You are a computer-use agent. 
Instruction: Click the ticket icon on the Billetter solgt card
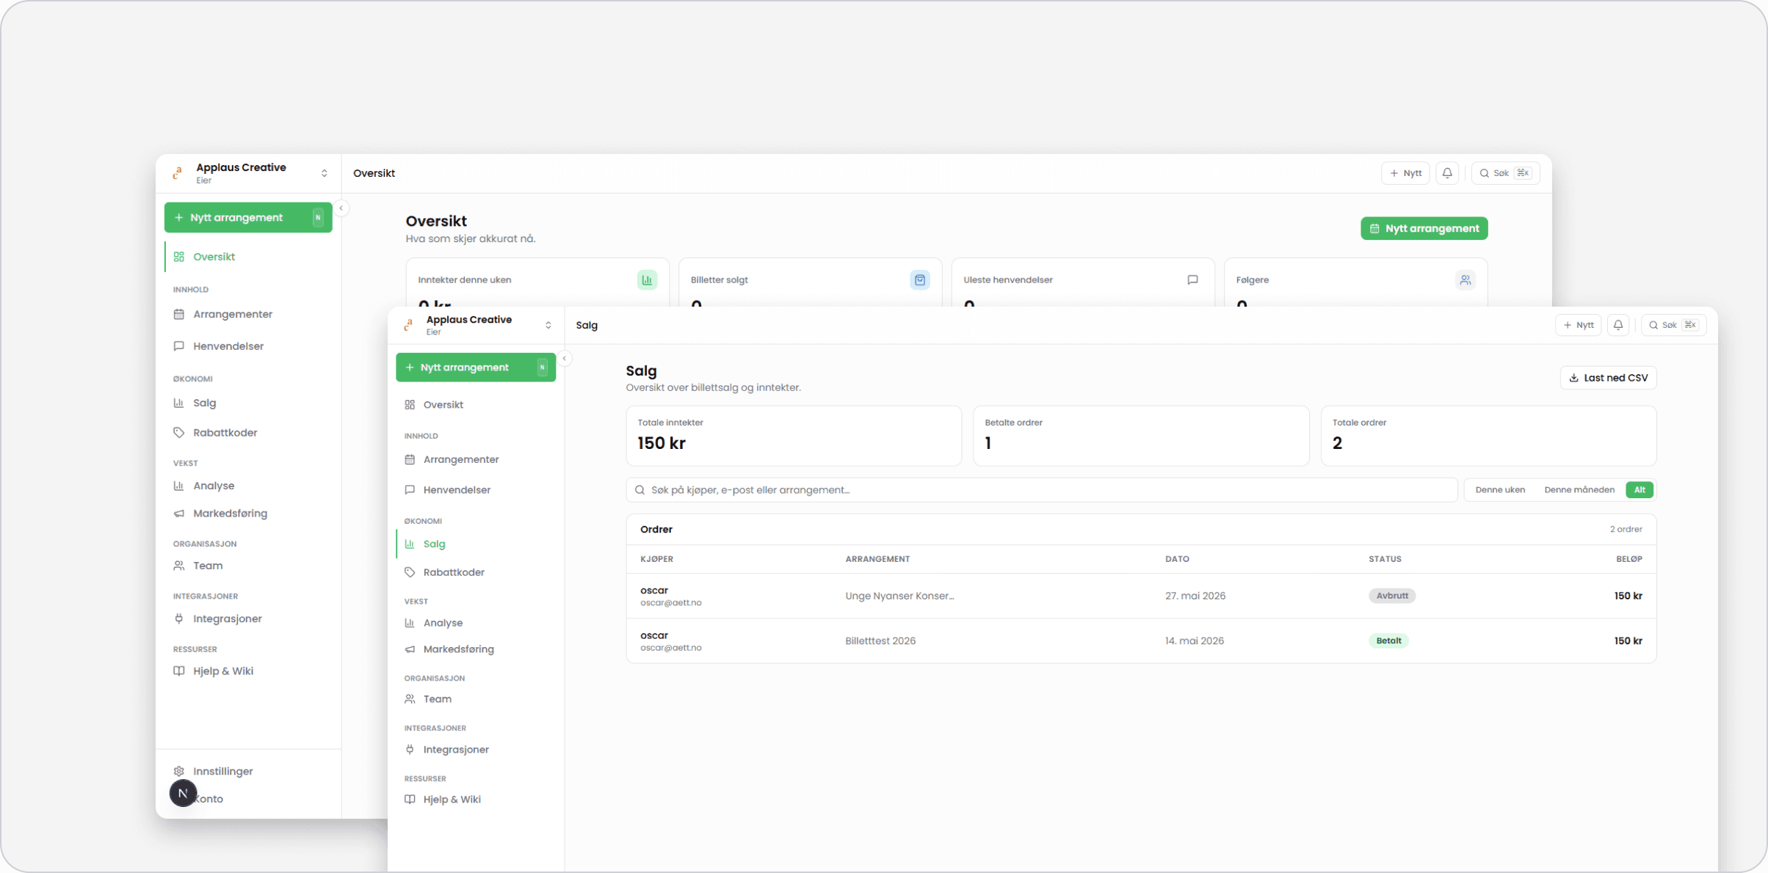(920, 280)
